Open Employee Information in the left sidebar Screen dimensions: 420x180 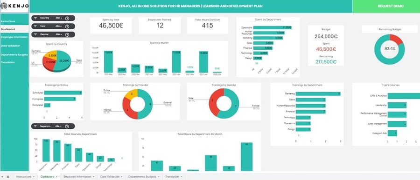(x=14, y=37)
